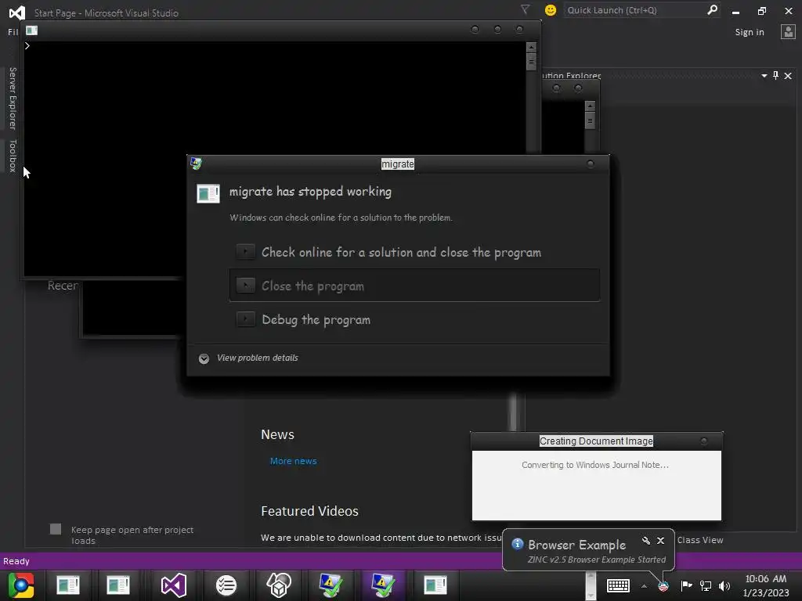Choose Close the program option
The width and height of the screenshot is (802, 601).
(x=414, y=286)
